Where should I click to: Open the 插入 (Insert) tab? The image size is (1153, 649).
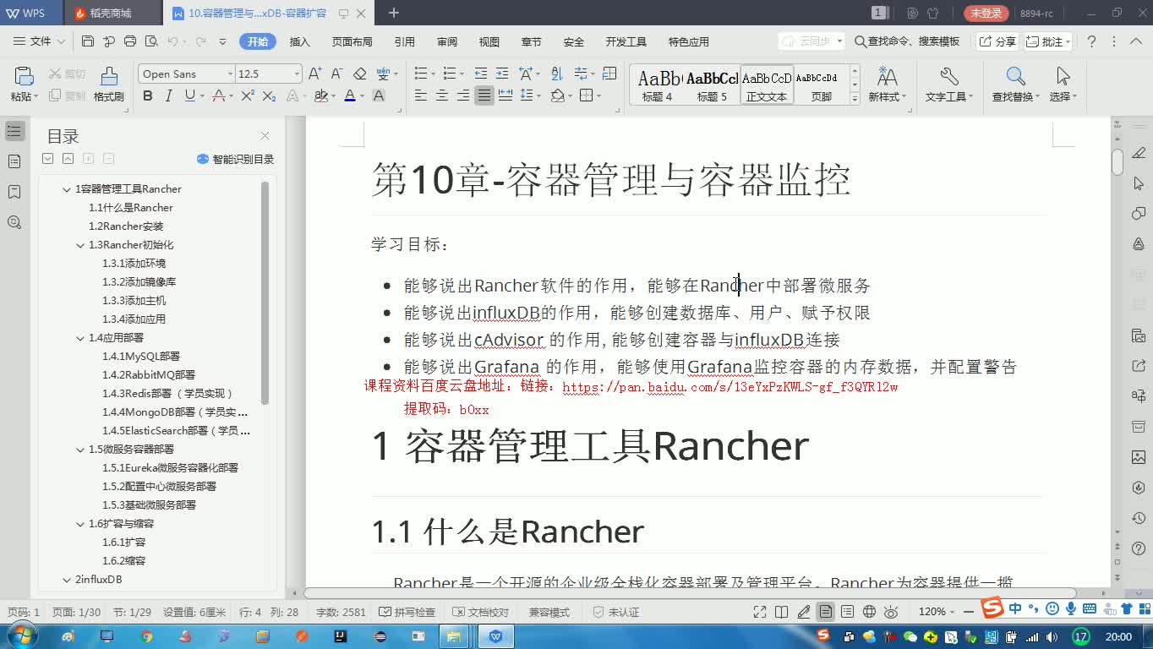click(300, 41)
